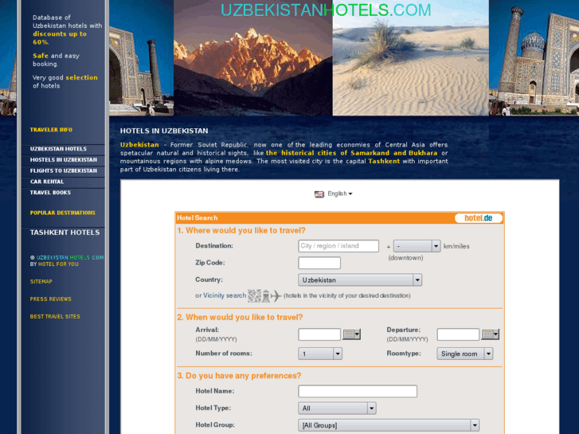Click the Uzbekistan link in the intro text
This screenshot has width=579, height=434.
(139, 145)
